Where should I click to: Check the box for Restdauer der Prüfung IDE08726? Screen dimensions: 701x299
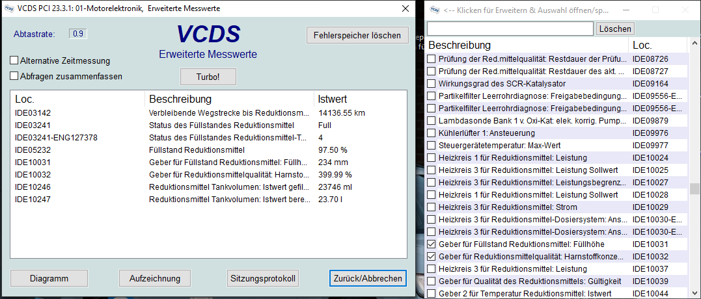(431, 58)
